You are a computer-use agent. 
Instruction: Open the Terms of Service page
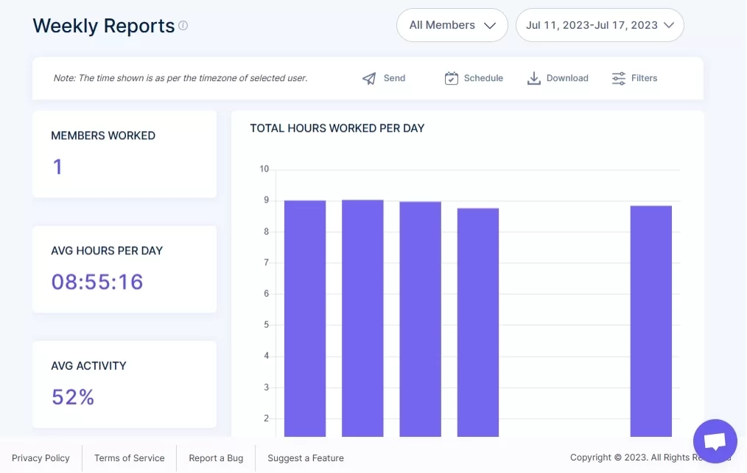(129, 458)
